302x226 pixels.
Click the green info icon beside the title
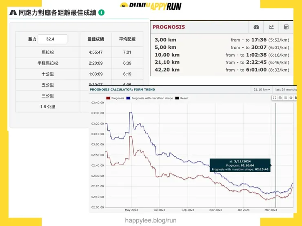click(x=102, y=13)
